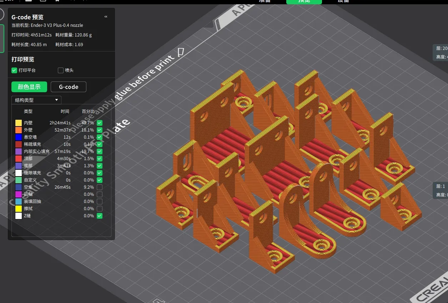448x303 pixels.
Task: Collapse the G-code preview panel
Action: coord(106,17)
